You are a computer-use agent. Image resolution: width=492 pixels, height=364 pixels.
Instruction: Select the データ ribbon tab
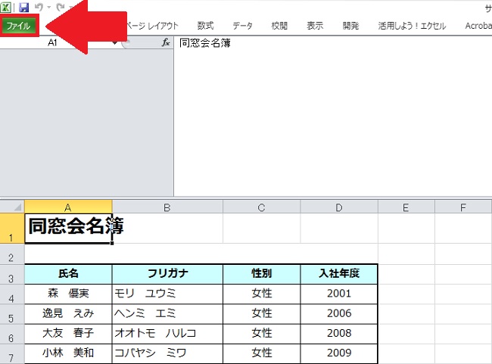(242, 25)
